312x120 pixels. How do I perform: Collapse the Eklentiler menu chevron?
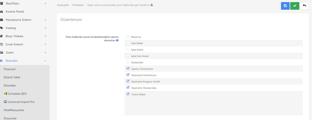coord(45,61)
